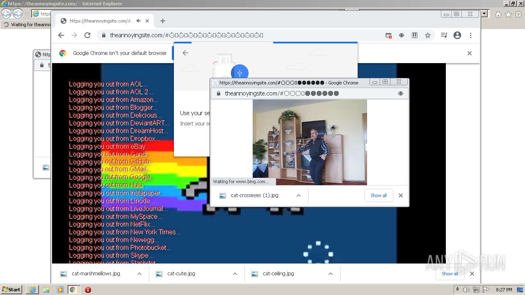Click the red stop-sign taskbar icon

(88, 290)
